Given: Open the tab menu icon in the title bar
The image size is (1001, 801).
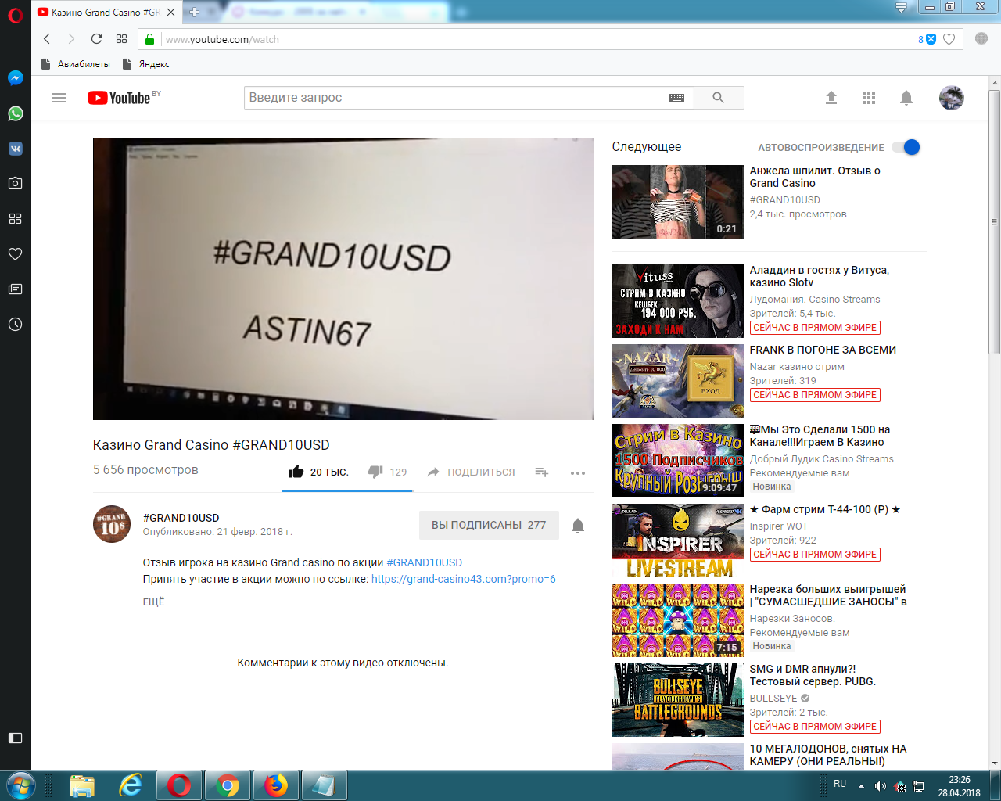Looking at the screenshot, I should click(x=902, y=8).
